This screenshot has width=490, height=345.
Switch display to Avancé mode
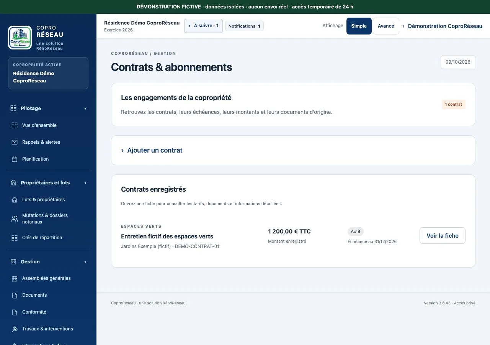386,26
